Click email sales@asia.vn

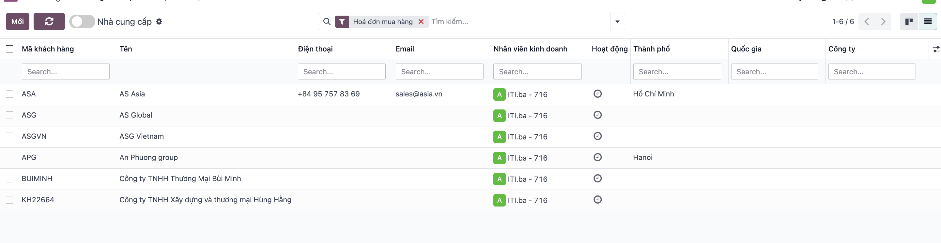coord(419,94)
